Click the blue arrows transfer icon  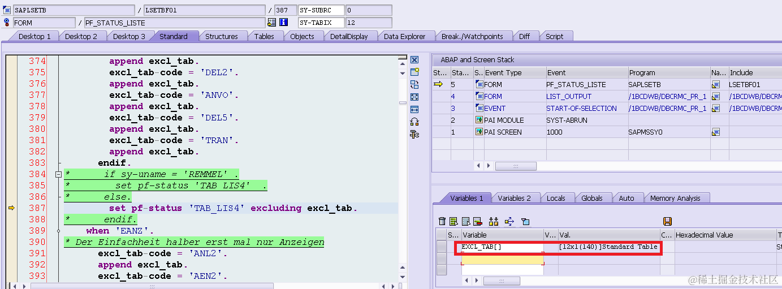(x=509, y=221)
